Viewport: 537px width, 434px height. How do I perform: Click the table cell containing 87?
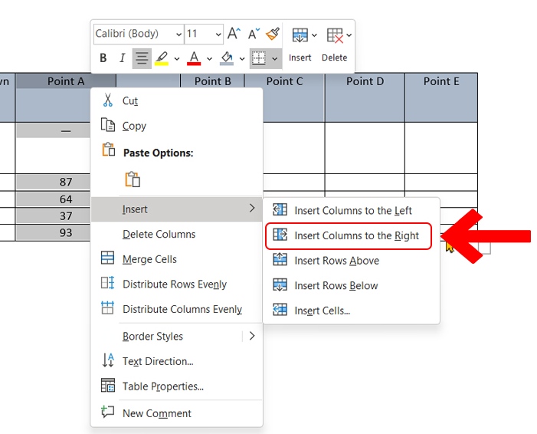[x=53, y=182]
